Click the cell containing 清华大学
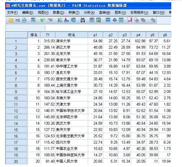 pyautogui.click(x=72, y=41)
